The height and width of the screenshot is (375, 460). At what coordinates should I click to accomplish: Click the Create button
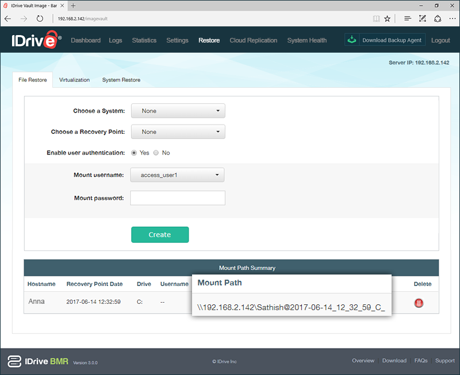coord(160,234)
